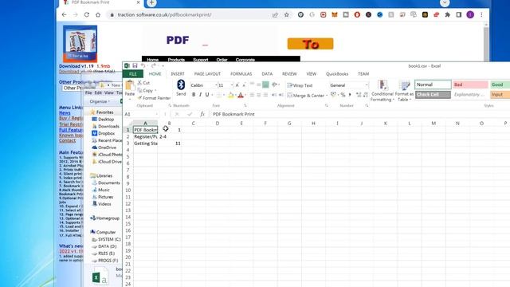Apply the Bad cell style
This screenshot has width=510, height=287.
click(470, 85)
